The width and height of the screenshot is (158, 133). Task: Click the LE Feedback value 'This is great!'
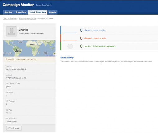click(12, 122)
